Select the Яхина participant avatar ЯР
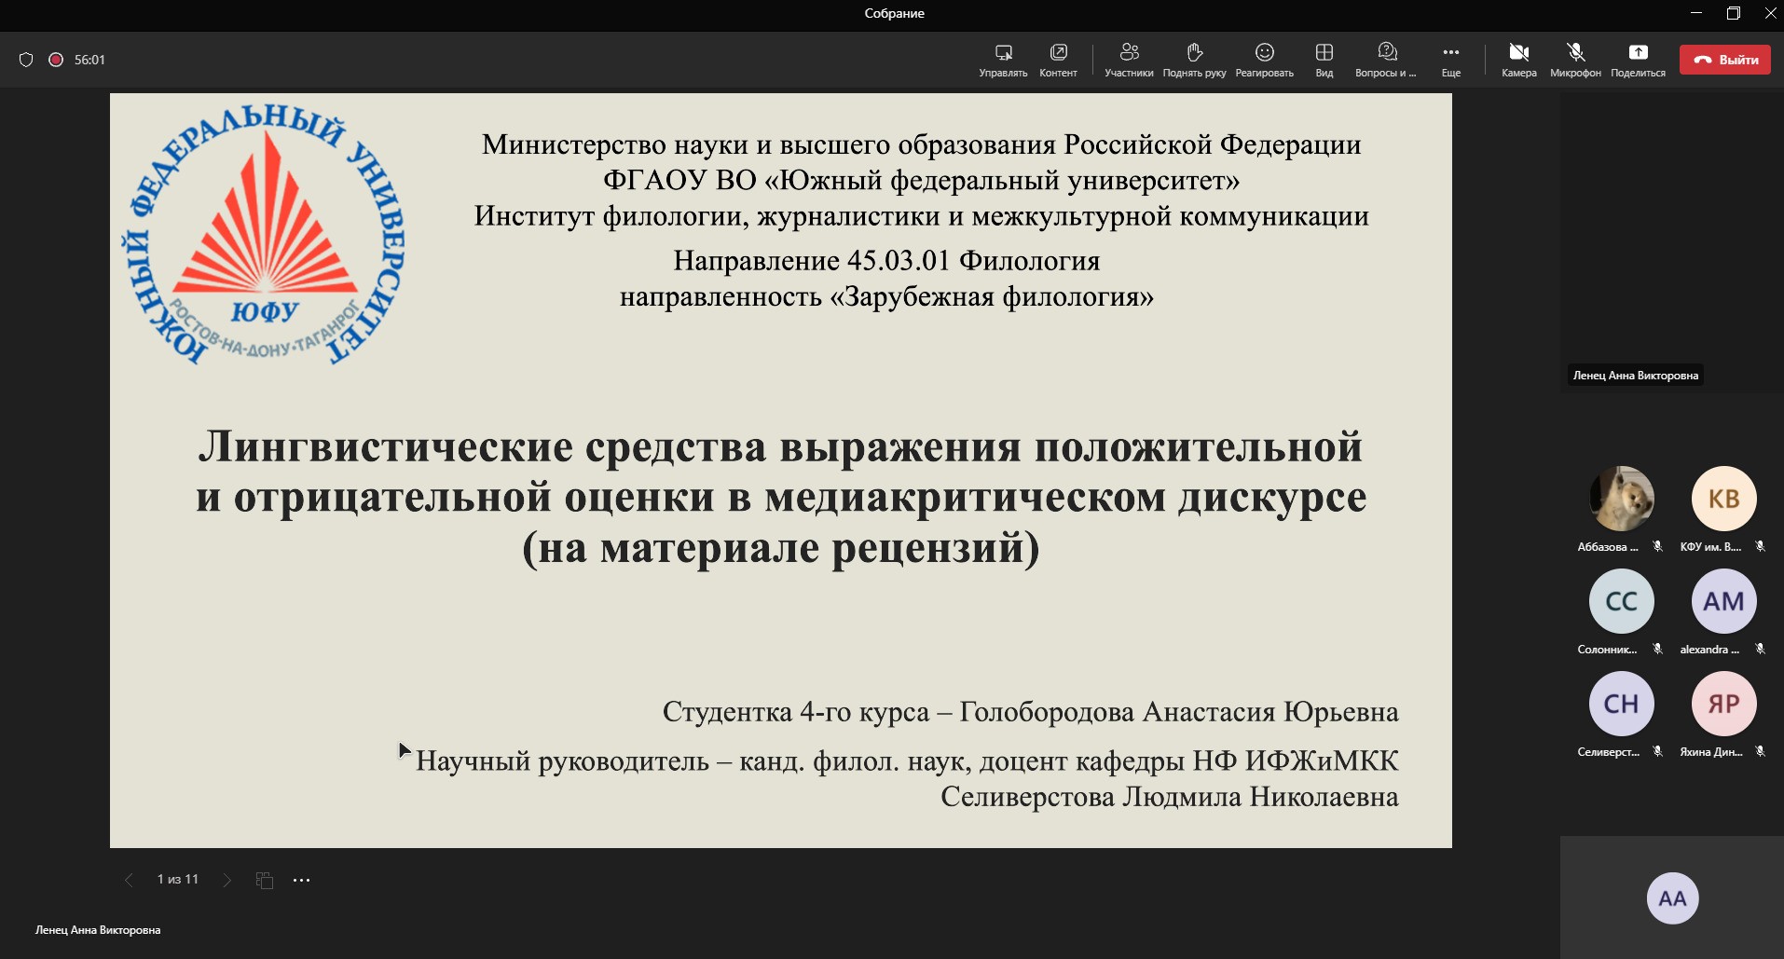Screen dimensions: 1784x959 1723,704
